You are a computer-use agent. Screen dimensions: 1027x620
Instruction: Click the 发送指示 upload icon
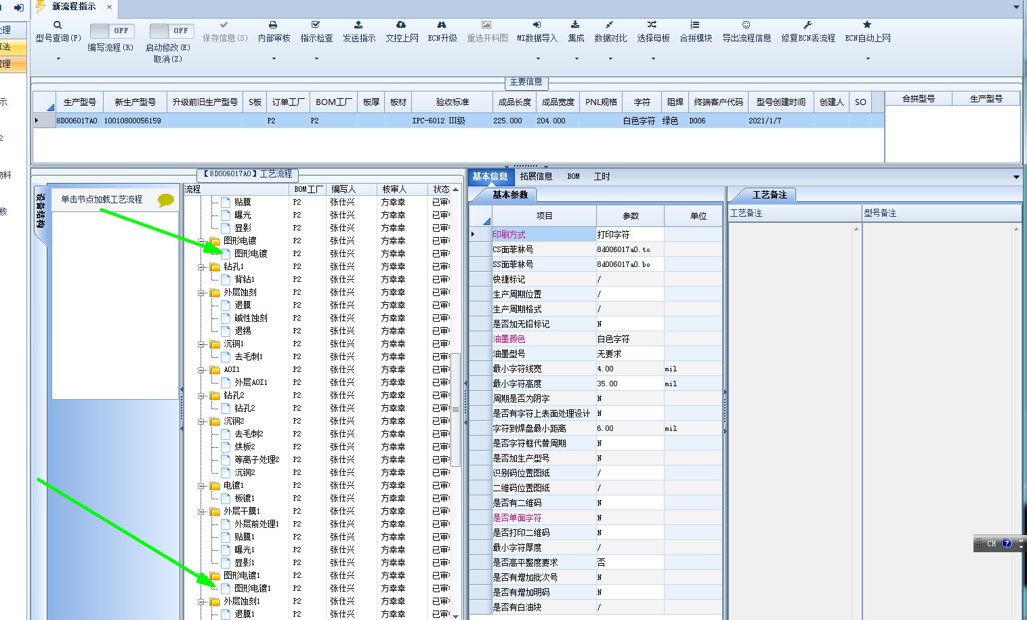(x=358, y=24)
